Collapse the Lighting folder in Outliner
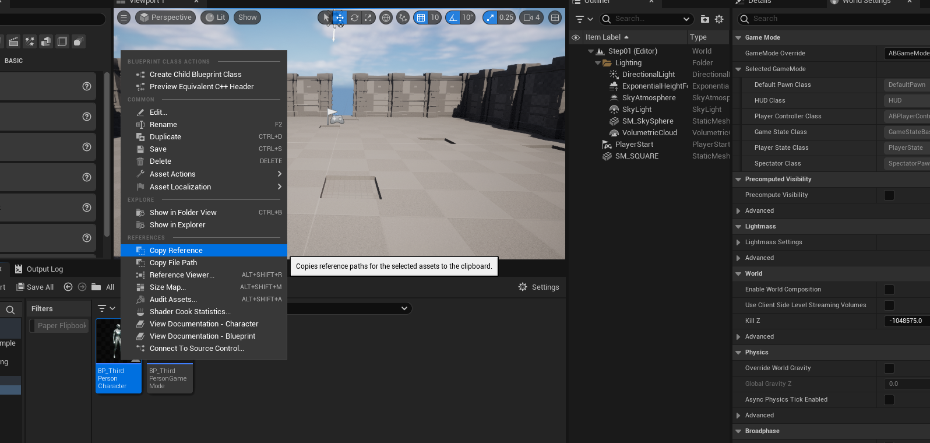 coord(598,63)
